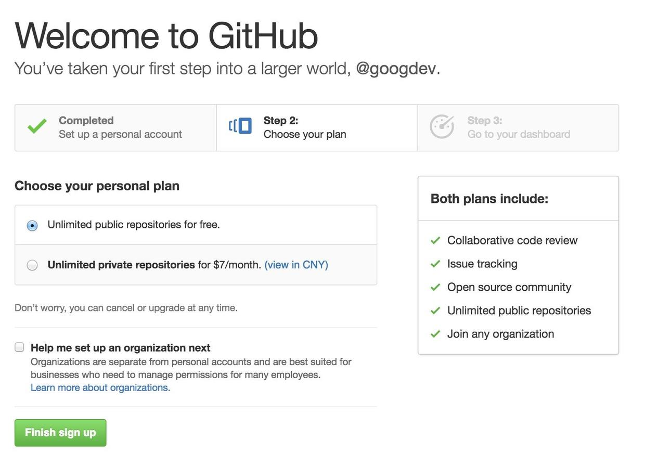The height and width of the screenshot is (453, 645).
Task: Click the Unlimited public repositories for free label
Action: point(134,225)
